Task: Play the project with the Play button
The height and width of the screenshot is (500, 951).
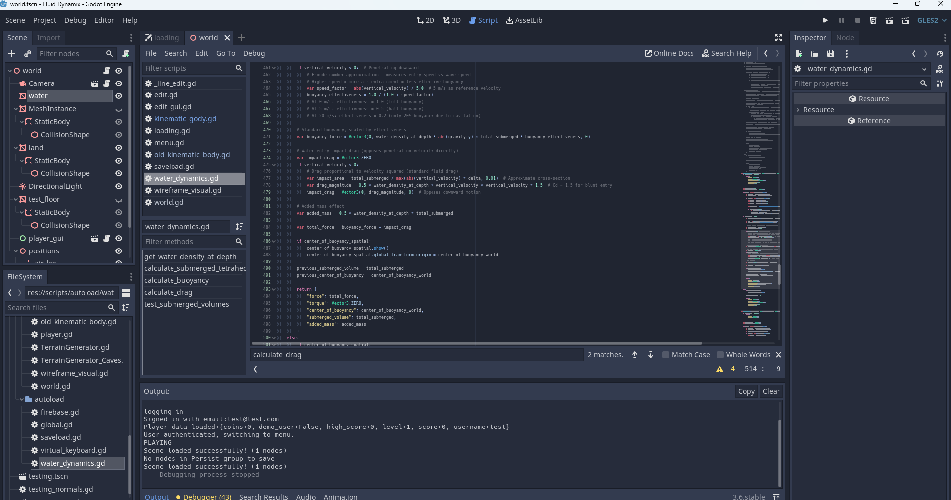Action: (825, 20)
